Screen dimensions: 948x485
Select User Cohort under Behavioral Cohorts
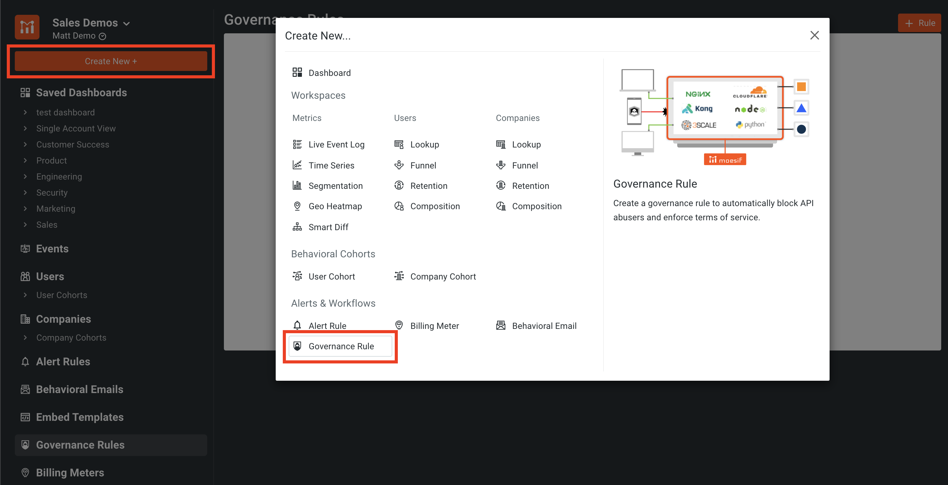point(331,276)
